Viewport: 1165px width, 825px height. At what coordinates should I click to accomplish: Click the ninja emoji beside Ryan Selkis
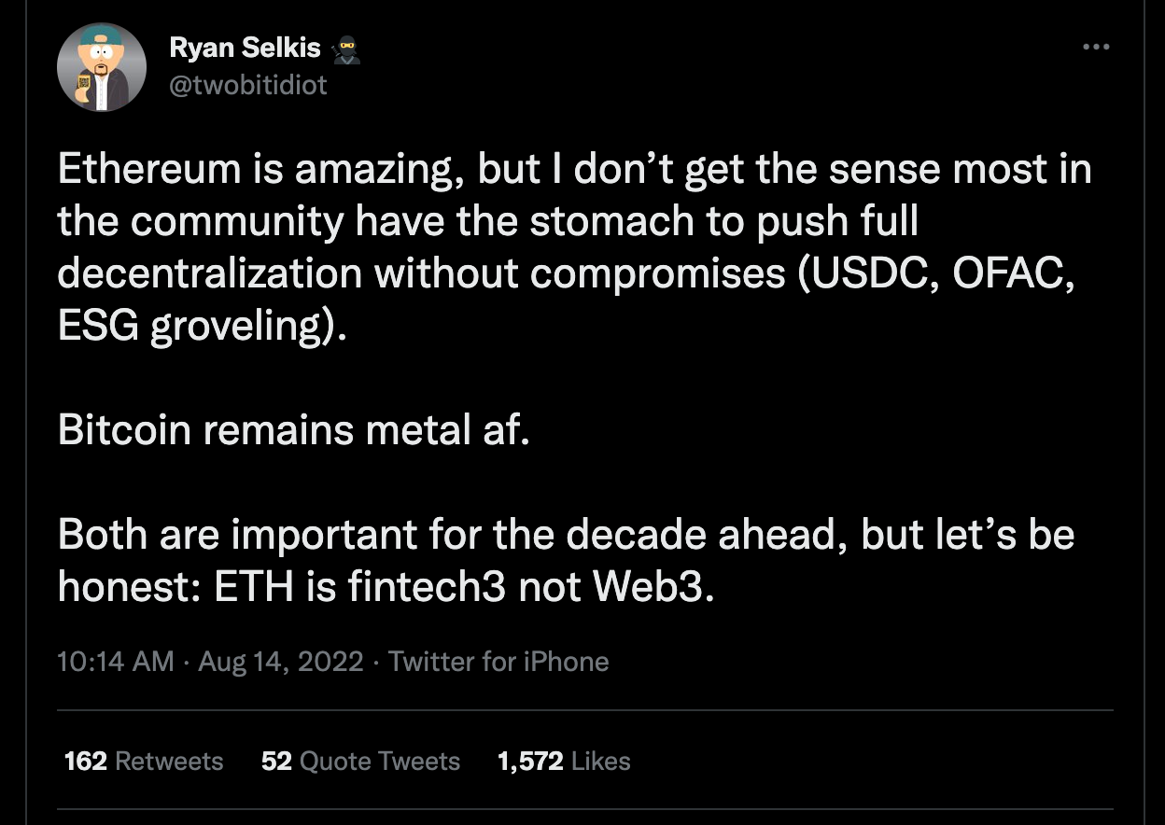[x=345, y=49]
